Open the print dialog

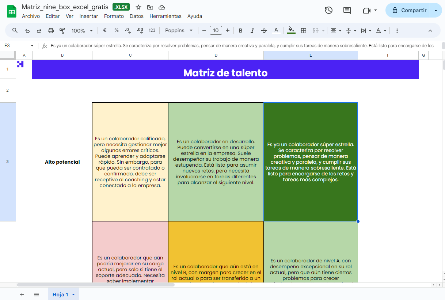50,30
